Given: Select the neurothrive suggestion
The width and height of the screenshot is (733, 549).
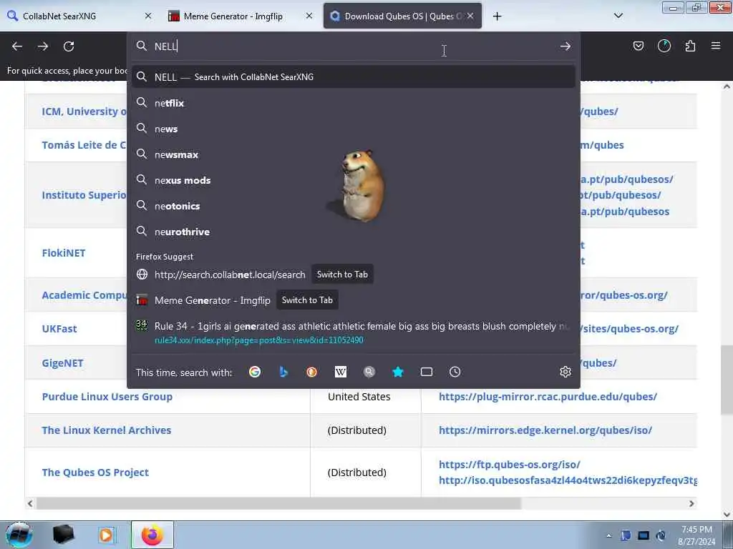Looking at the screenshot, I should coord(354,232).
